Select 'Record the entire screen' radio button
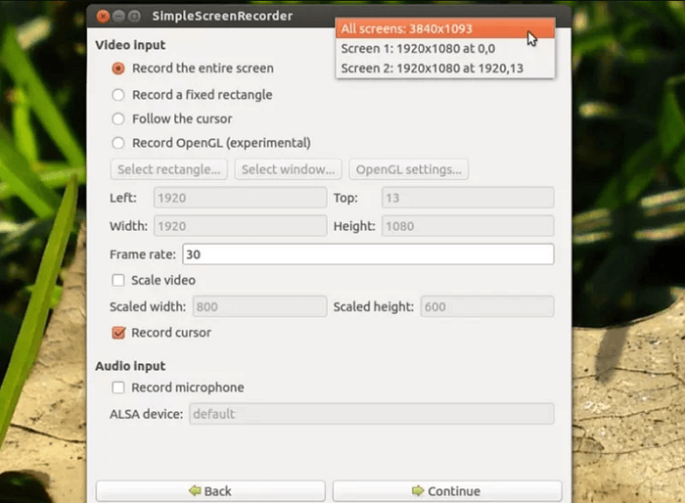 [x=118, y=69]
